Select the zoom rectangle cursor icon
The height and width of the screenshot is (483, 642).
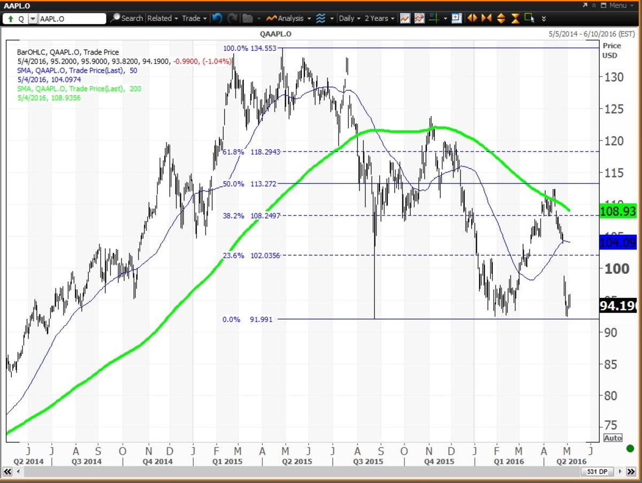[530, 18]
